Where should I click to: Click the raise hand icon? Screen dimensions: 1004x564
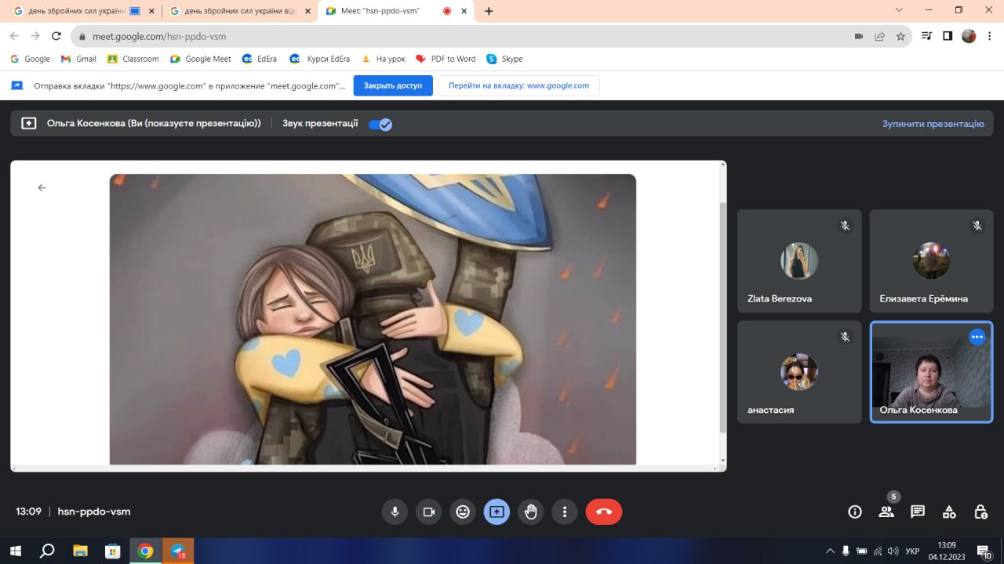click(x=531, y=512)
